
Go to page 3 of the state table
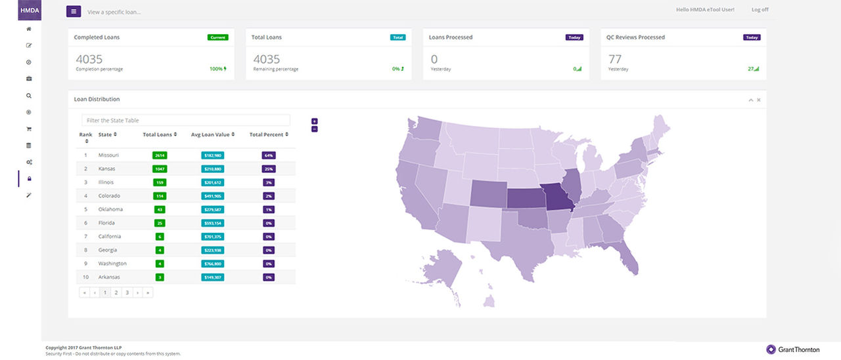coord(126,293)
